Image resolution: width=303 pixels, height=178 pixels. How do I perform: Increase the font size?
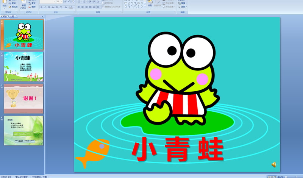(x=65, y=2)
